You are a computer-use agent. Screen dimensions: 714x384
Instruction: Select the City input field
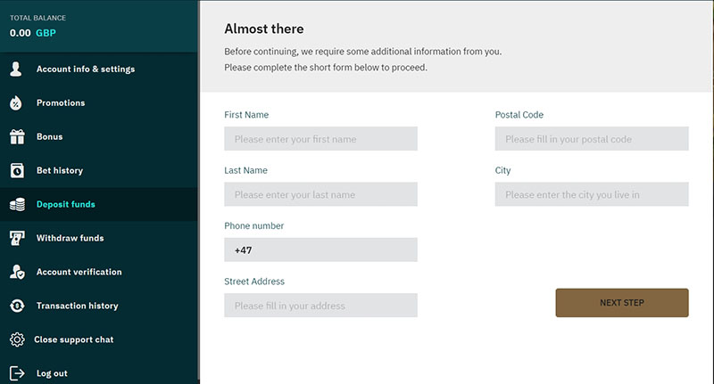coord(592,194)
